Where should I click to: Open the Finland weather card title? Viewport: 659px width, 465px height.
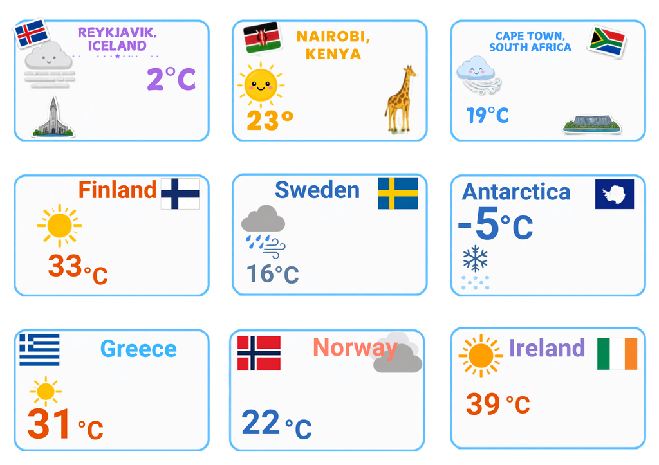117,190
